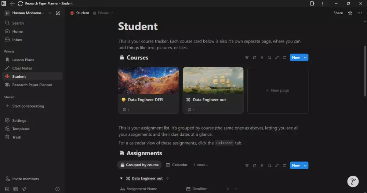Select the Grouped by course tab
This screenshot has width=367, height=193.
click(x=139, y=165)
